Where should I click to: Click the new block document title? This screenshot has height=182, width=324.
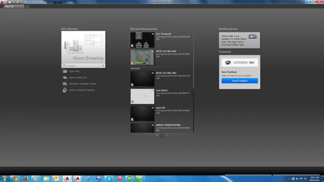tap(162, 90)
